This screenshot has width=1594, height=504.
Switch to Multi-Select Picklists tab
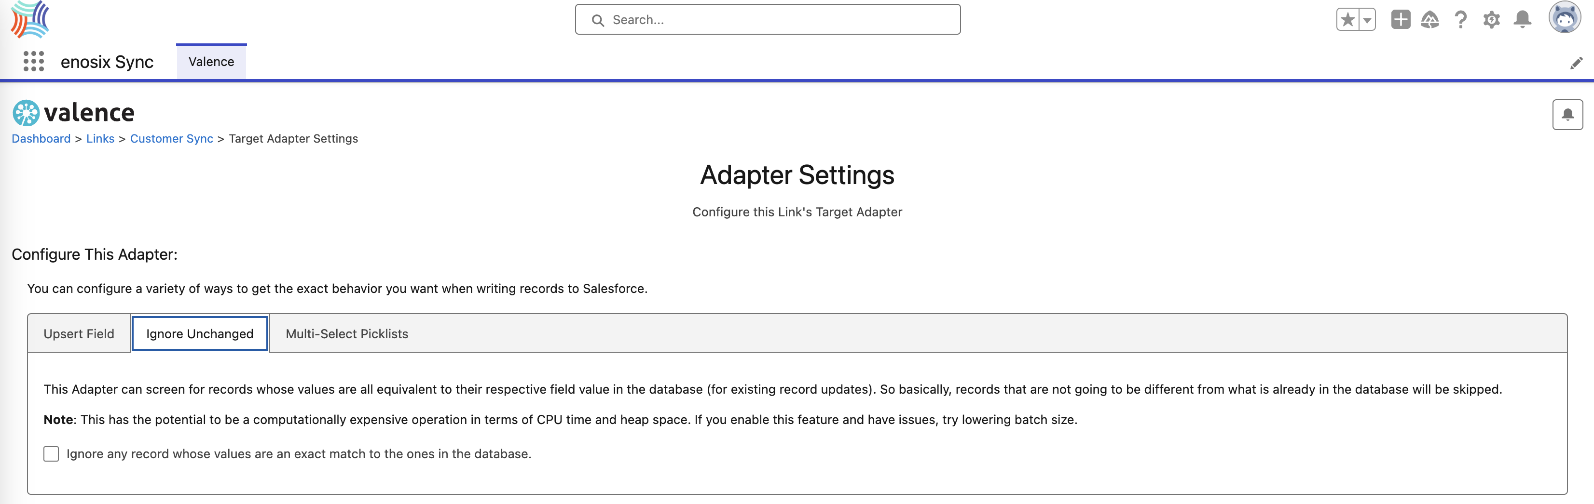tap(346, 333)
